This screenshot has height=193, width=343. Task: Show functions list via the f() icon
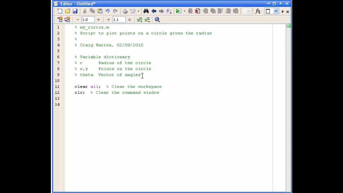click(169, 11)
